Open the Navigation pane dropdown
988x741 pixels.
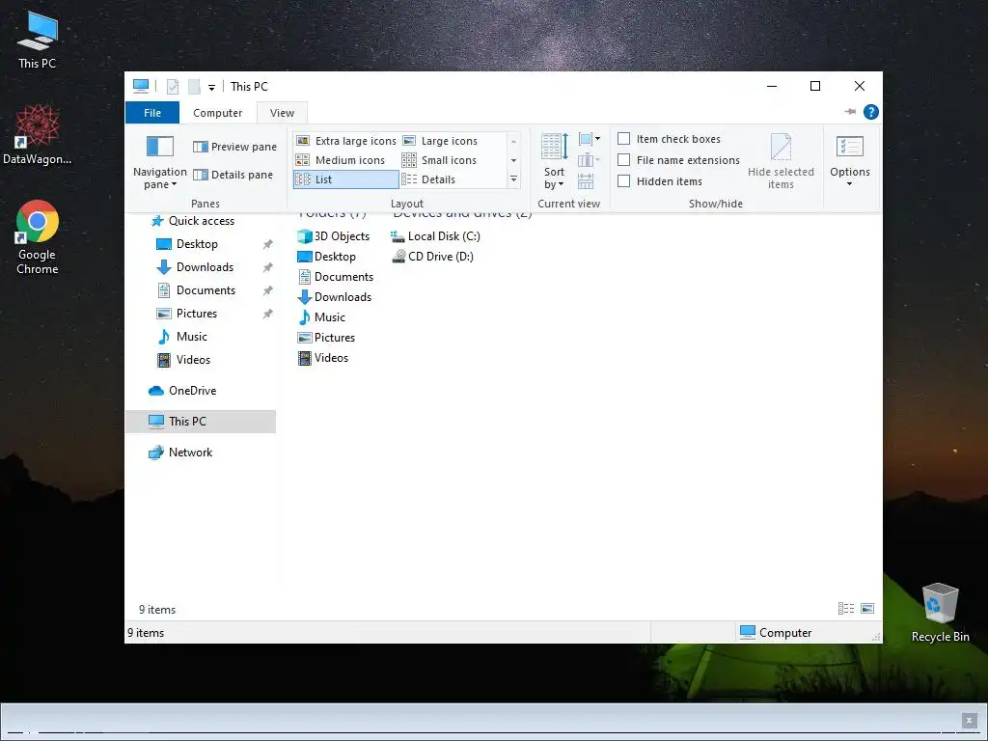[x=160, y=161]
